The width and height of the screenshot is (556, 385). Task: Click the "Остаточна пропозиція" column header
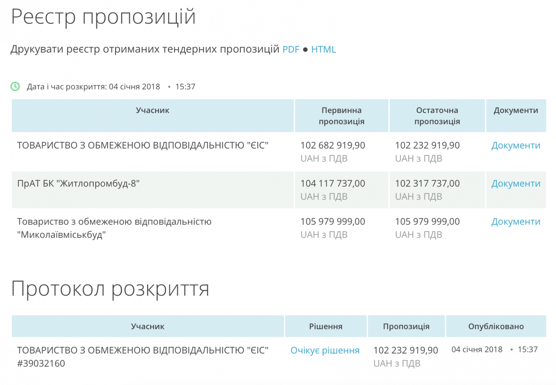click(x=437, y=116)
